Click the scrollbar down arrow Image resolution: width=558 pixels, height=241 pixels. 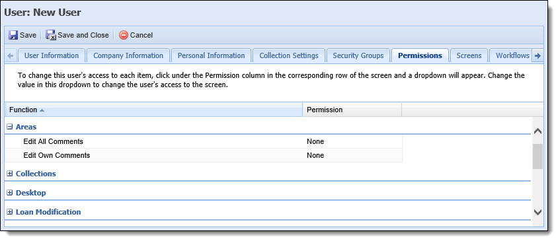pos(538,212)
